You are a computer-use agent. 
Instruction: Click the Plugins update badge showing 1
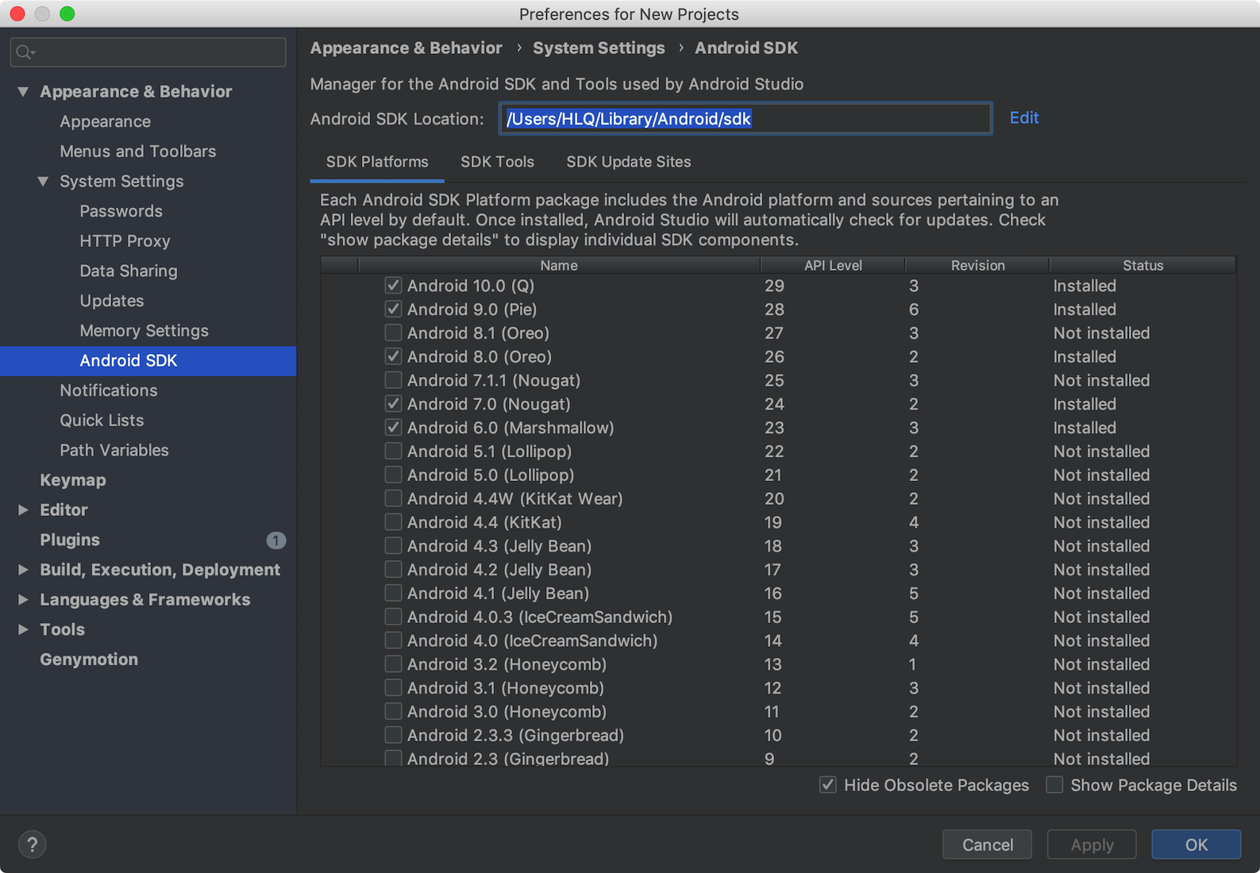[276, 540]
